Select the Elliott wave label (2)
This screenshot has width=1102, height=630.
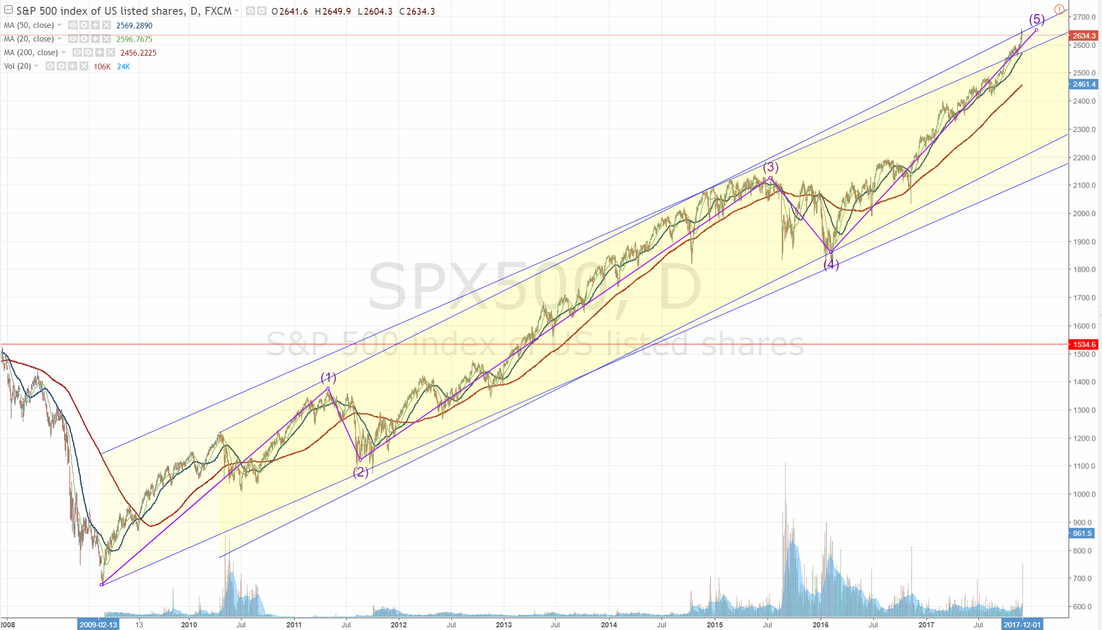click(x=360, y=472)
